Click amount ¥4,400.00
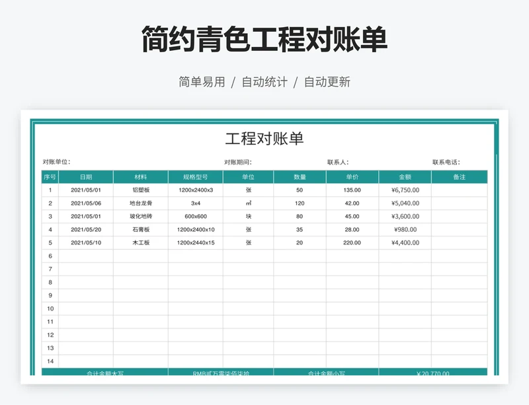Viewport: 529px width, 405px height. point(405,242)
